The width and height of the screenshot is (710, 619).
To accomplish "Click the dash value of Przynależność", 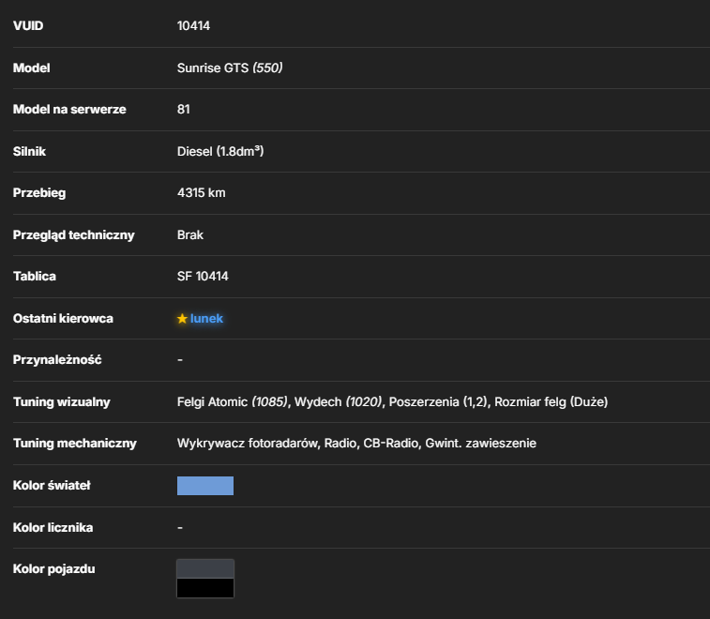I will pyautogui.click(x=180, y=360).
